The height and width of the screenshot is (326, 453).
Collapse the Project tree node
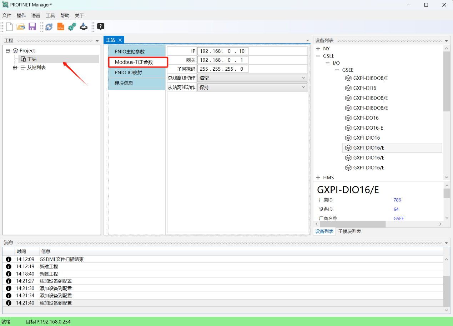tap(8, 51)
